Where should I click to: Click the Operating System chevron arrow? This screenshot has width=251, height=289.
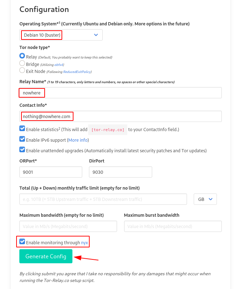point(96,35)
